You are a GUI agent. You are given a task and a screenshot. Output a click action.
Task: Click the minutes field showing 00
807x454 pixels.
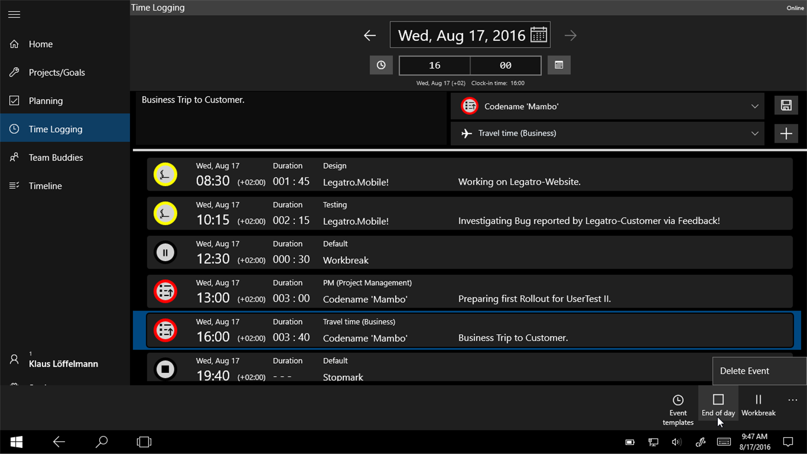point(505,66)
